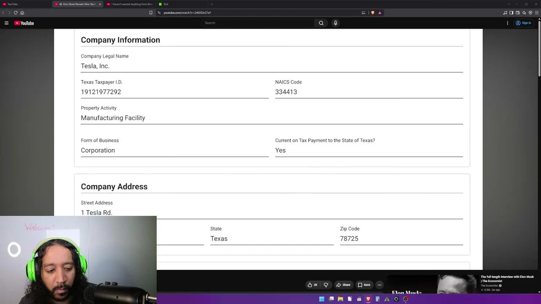
Task: Click the Sign in button
Action: click(523, 23)
